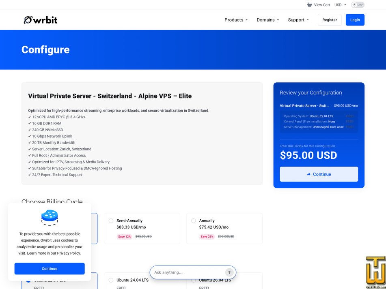
Task: Expand the Domains dropdown menu
Action: pyautogui.click(x=268, y=20)
